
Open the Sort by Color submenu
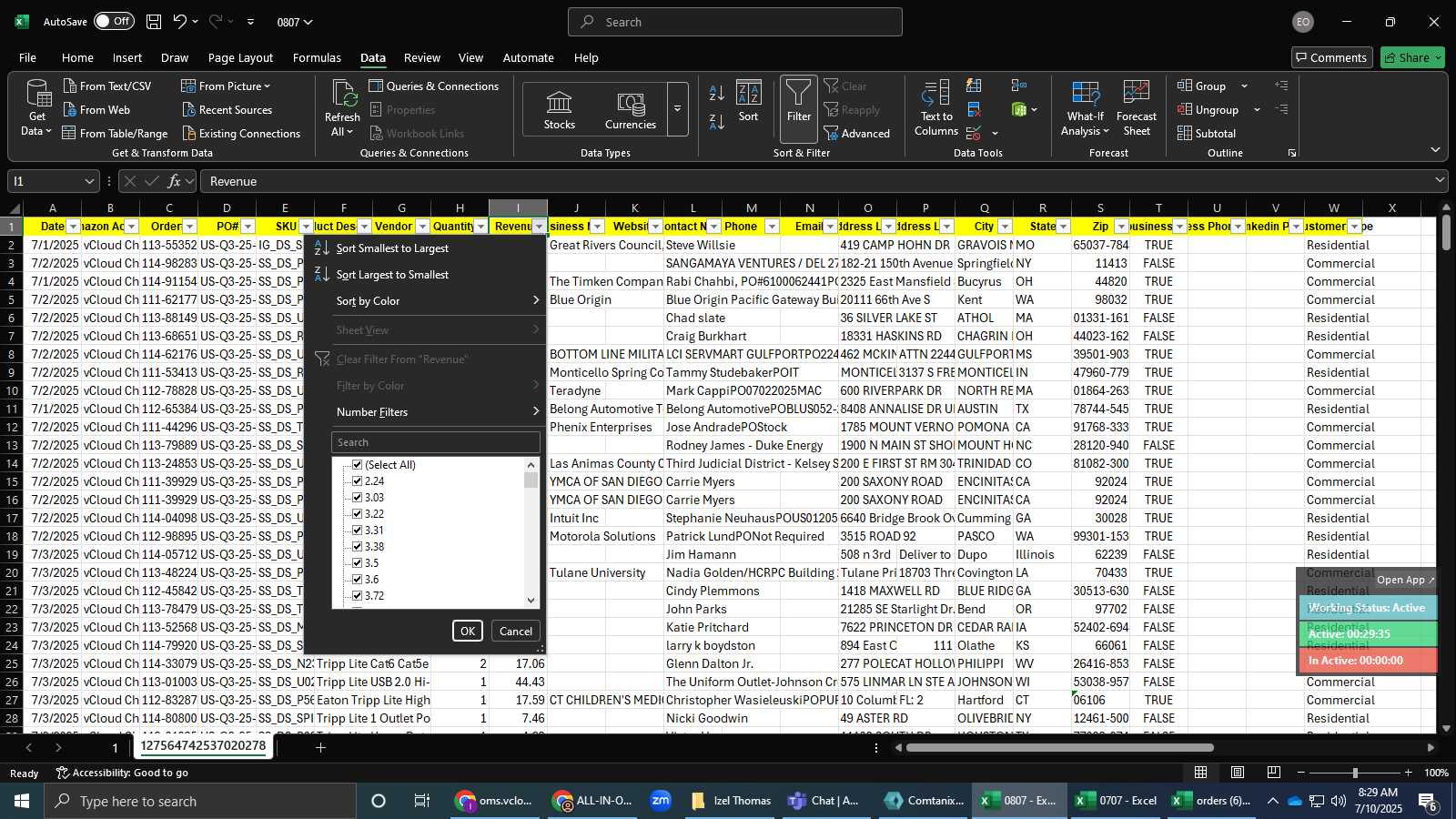click(426, 301)
